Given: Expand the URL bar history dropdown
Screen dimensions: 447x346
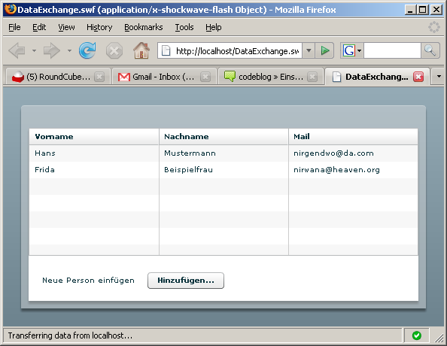Looking at the screenshot, I should 309,50.
